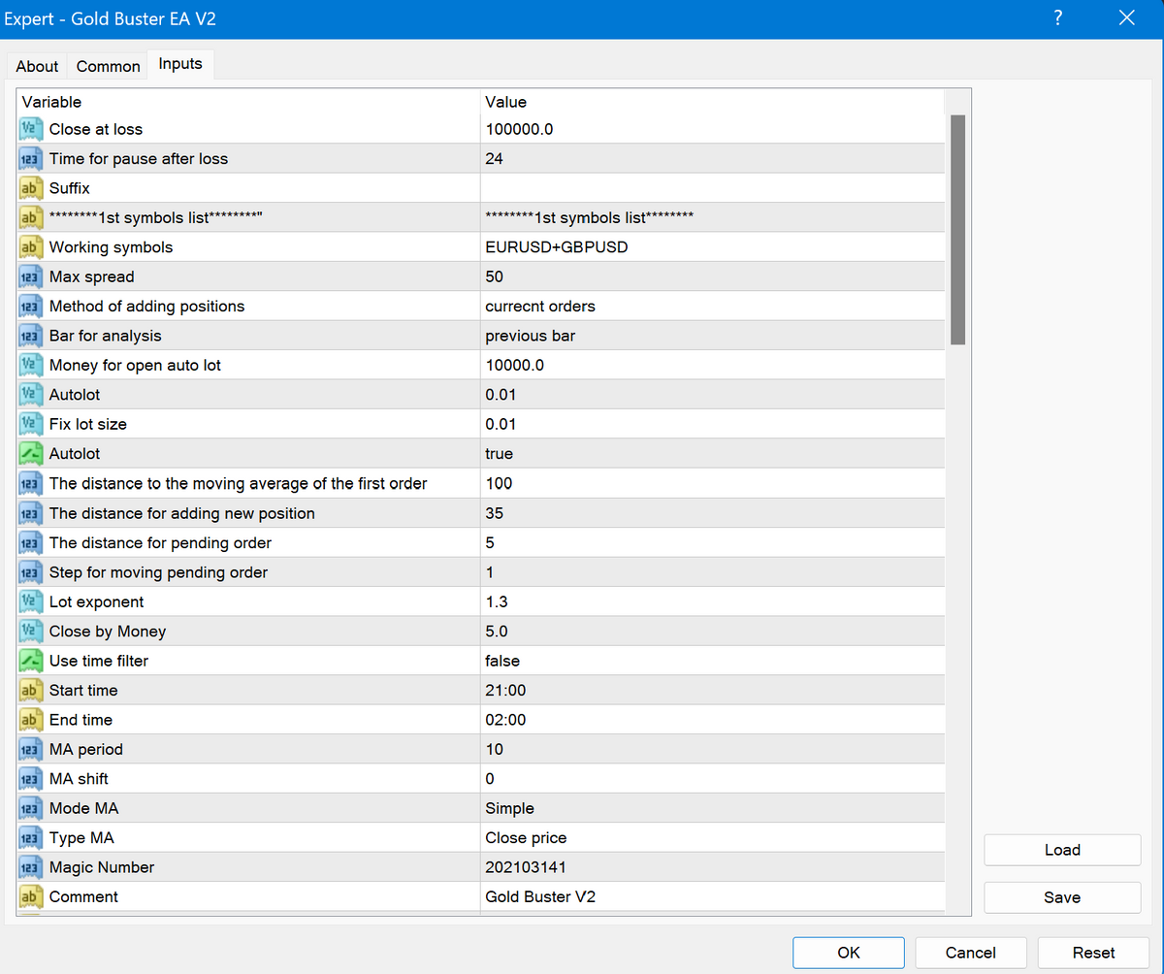Screen dimensions: 1164x974
Task: Open Bar for analysis value dropdown
Action: [712, 336]
